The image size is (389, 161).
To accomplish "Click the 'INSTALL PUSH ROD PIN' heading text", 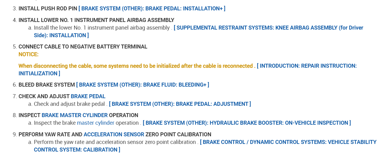I will 48,9.
